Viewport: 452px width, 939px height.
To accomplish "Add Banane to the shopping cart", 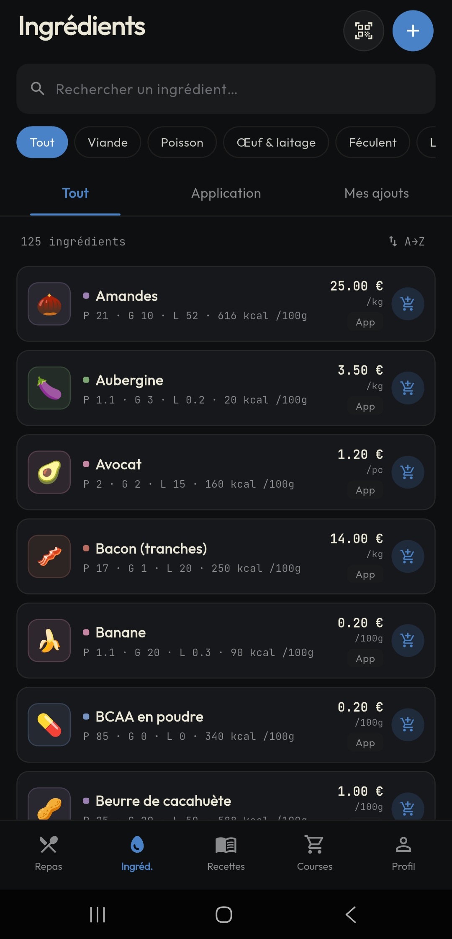I will pyautogui.click(x=408, y=641).
